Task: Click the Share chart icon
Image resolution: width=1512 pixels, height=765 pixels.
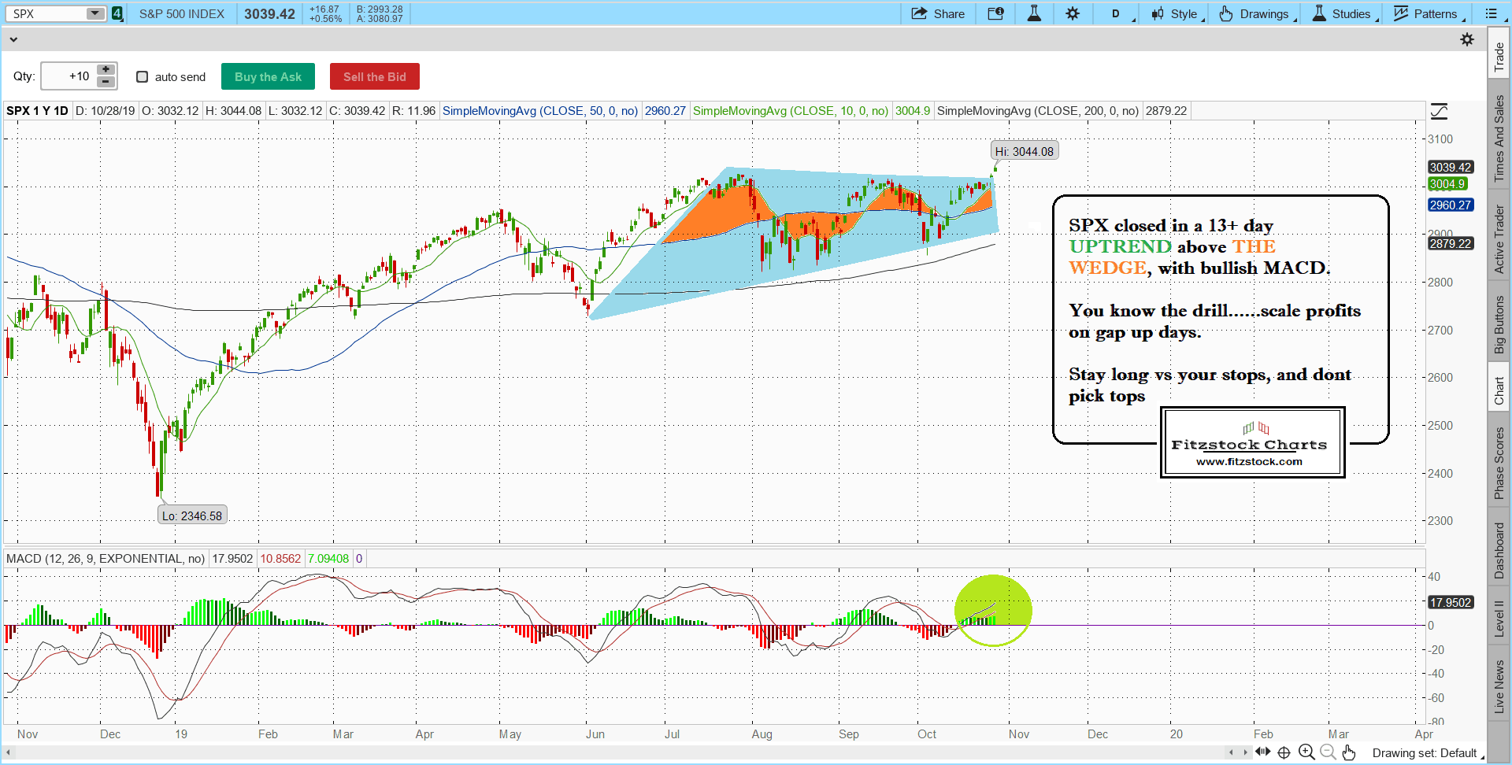Action: tap(938, 13)
